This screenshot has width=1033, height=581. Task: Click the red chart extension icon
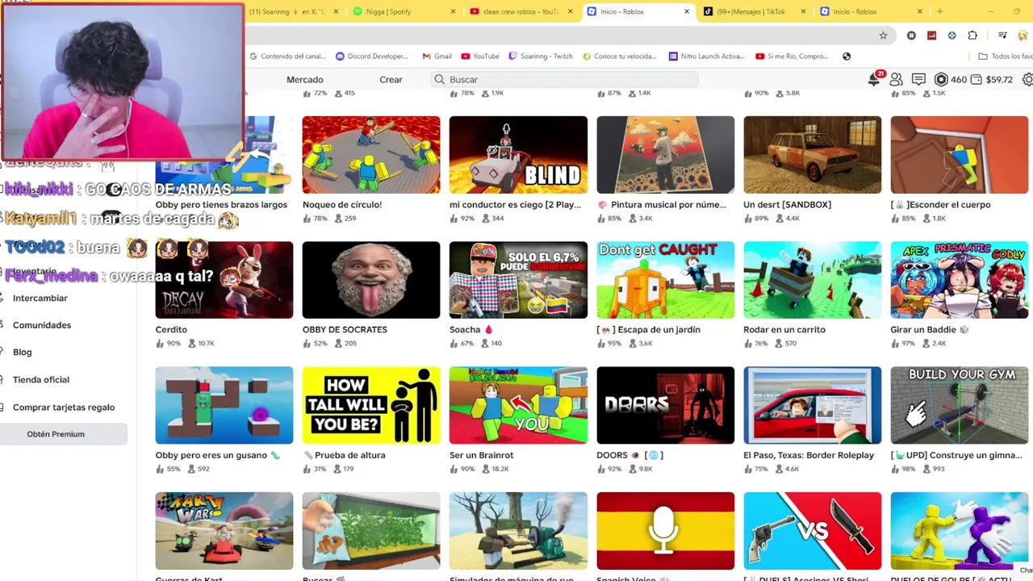[931, 35]
